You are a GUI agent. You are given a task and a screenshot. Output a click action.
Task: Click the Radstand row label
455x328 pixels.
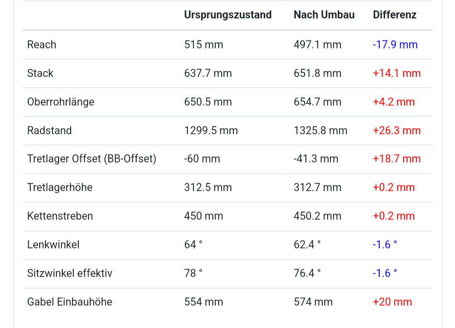click(x=49, y=131)
